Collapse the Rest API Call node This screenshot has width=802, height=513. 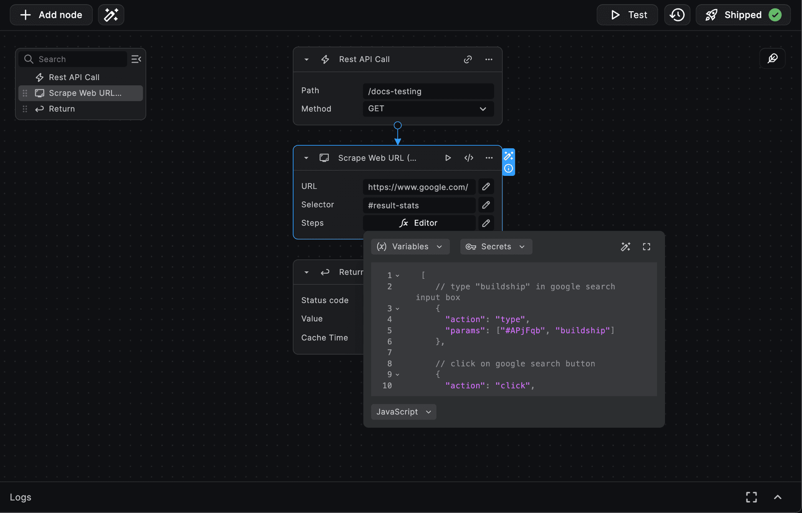pyautogui.click(x=307, y=59)
